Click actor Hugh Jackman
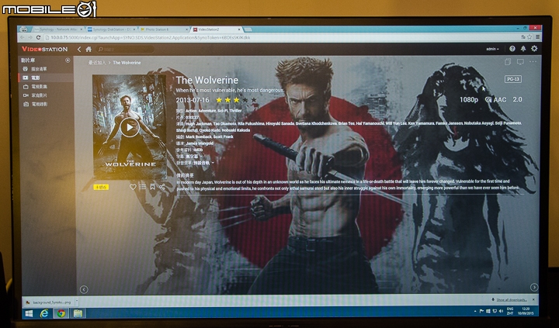Viewport: 559px width, 328px height. pyautogui.click(x=198, y=123)
